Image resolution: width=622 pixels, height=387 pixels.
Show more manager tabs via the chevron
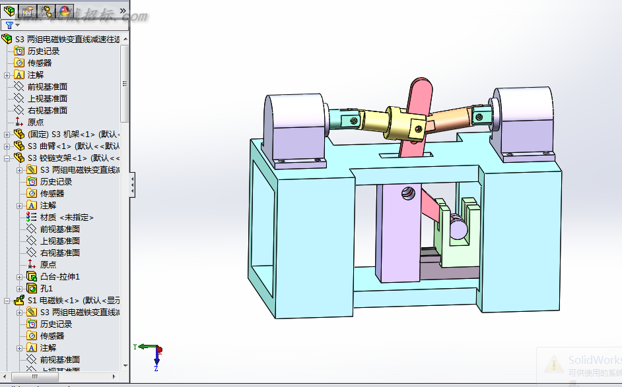pyautogui.click(x=123, y=11)
